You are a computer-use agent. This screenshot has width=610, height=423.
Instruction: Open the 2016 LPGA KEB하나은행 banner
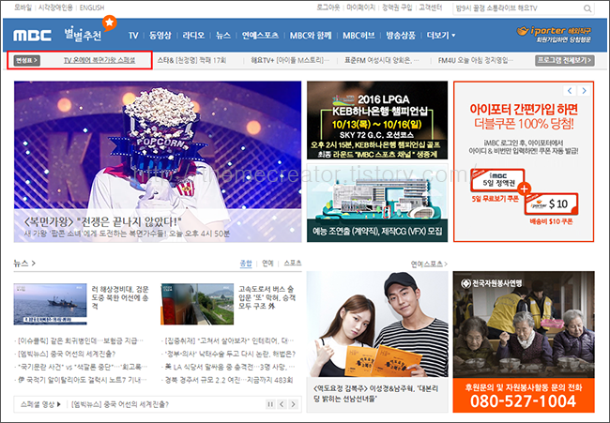tap(377, 120)
